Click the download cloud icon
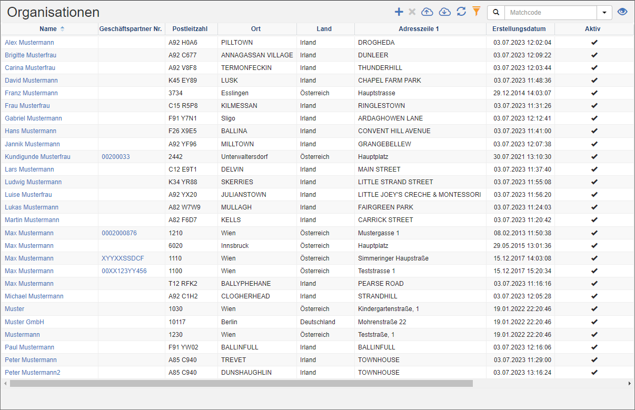The width and height of the screenshot is (635, 410). pyautogui.click(x=444, y=12)
